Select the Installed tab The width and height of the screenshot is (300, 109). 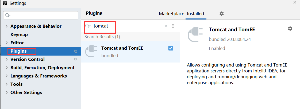195,14
